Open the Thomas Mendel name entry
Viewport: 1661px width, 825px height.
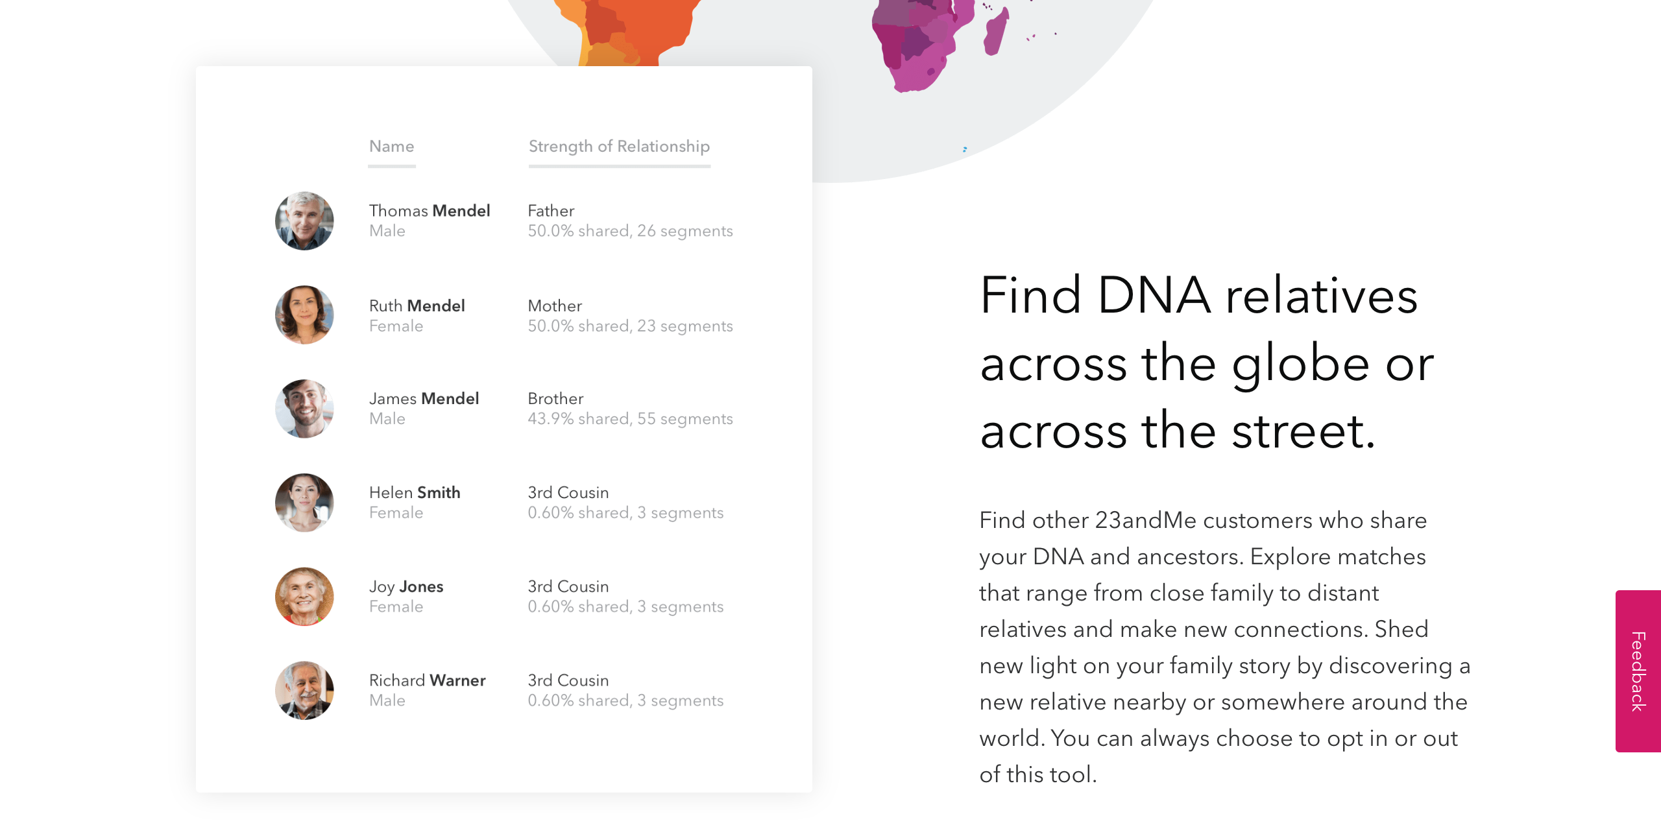430,211
